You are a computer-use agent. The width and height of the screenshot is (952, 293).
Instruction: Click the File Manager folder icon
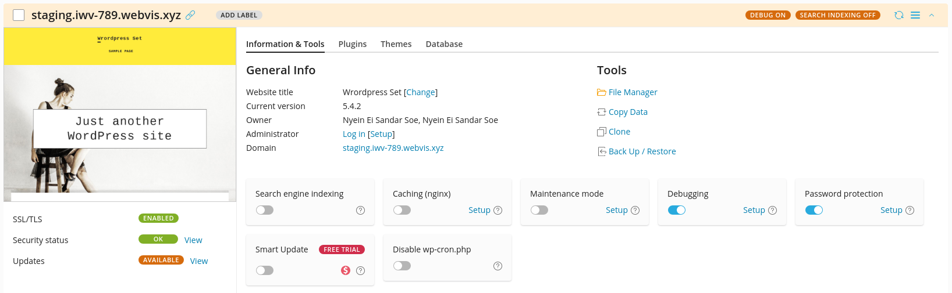pos(601,92)
